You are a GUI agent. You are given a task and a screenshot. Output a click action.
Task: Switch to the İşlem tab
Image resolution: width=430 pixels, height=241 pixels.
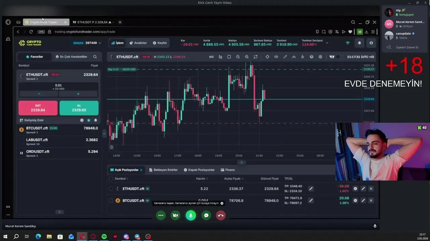[x=117, y=43]
